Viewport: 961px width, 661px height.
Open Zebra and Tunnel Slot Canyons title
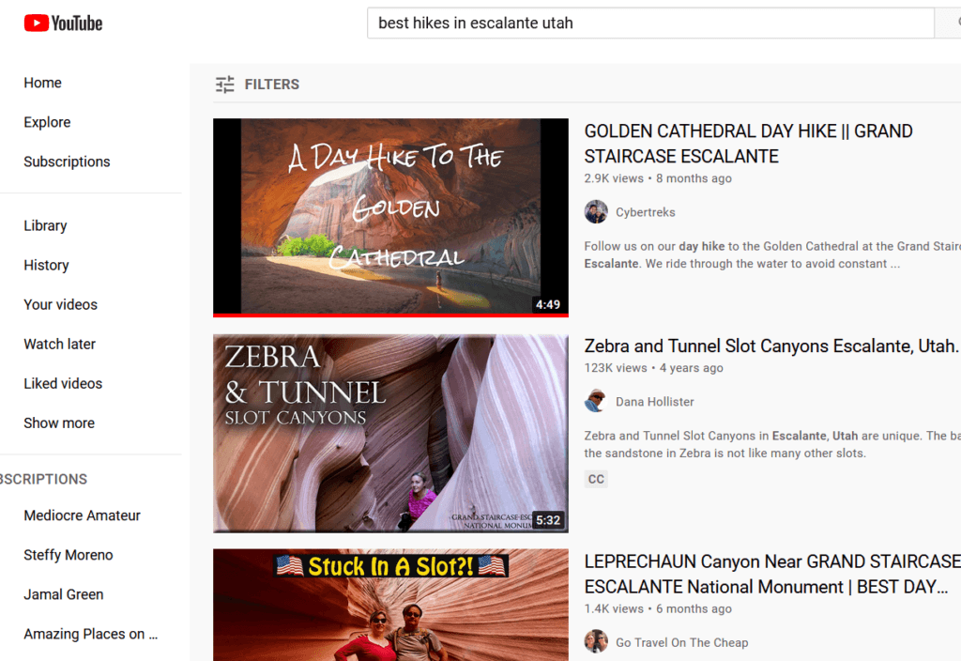pos(770,346)
